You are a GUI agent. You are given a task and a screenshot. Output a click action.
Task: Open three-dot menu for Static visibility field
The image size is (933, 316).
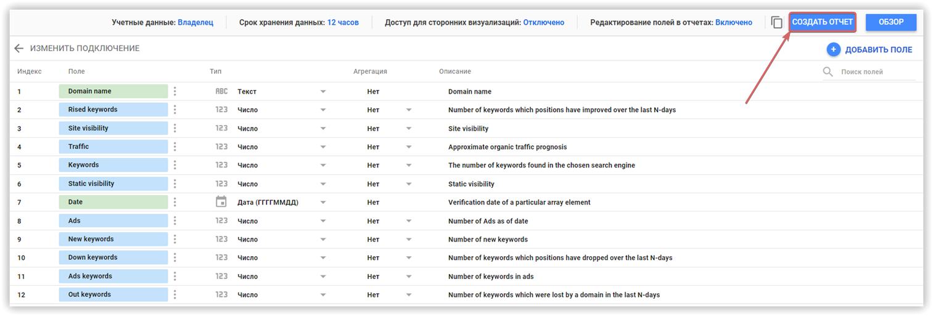click(x=175, y=184)
